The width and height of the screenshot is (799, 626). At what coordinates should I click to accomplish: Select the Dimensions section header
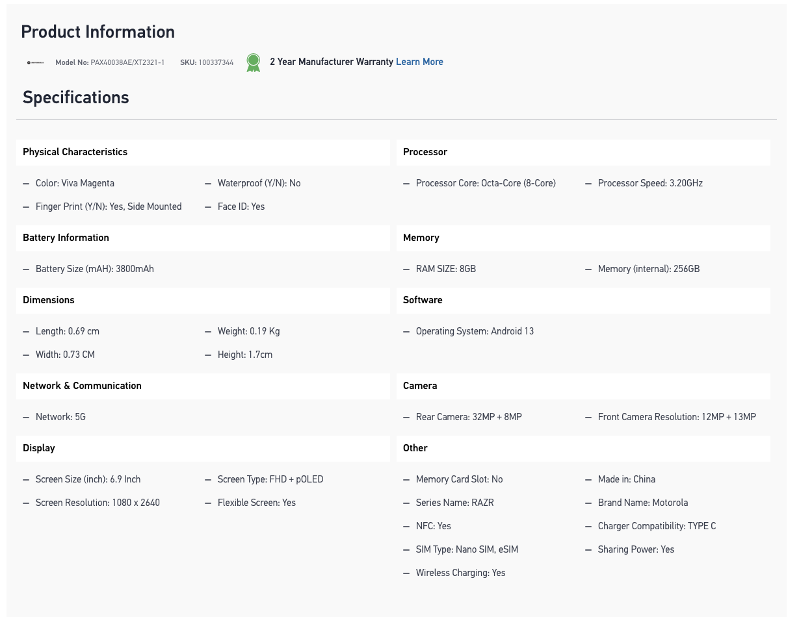pos(49,300)
